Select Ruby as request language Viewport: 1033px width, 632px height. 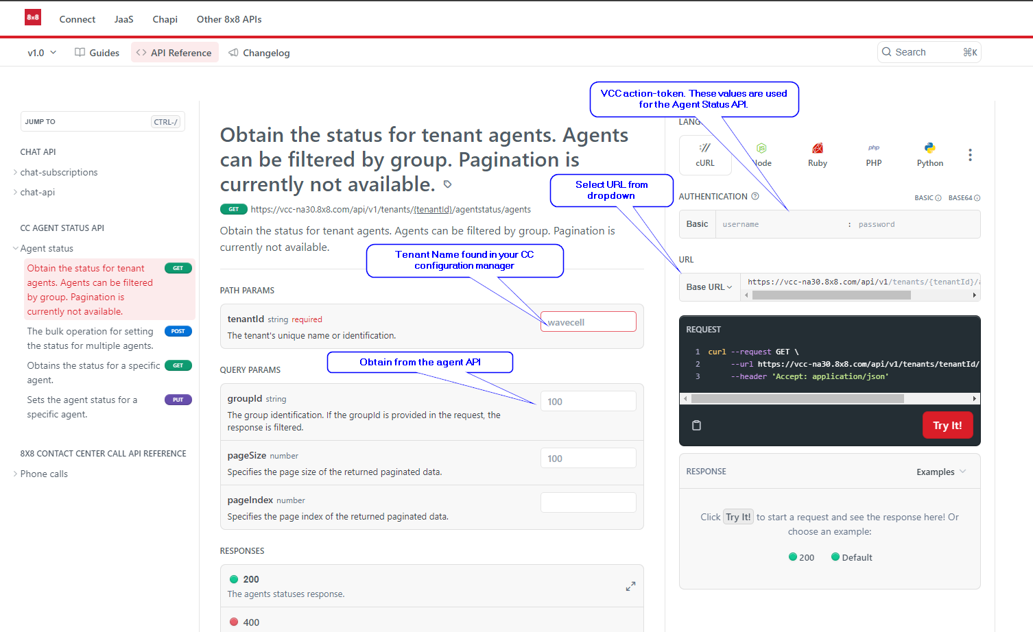click(818, 155)
